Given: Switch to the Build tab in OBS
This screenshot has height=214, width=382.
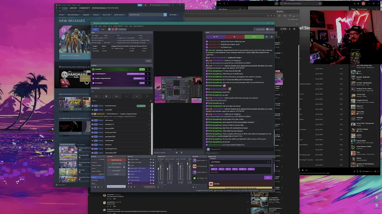Looking at the screenshot, I should tap(103, 29).
